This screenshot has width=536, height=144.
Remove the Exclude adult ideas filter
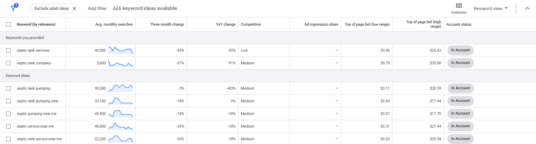coord(74,9)
